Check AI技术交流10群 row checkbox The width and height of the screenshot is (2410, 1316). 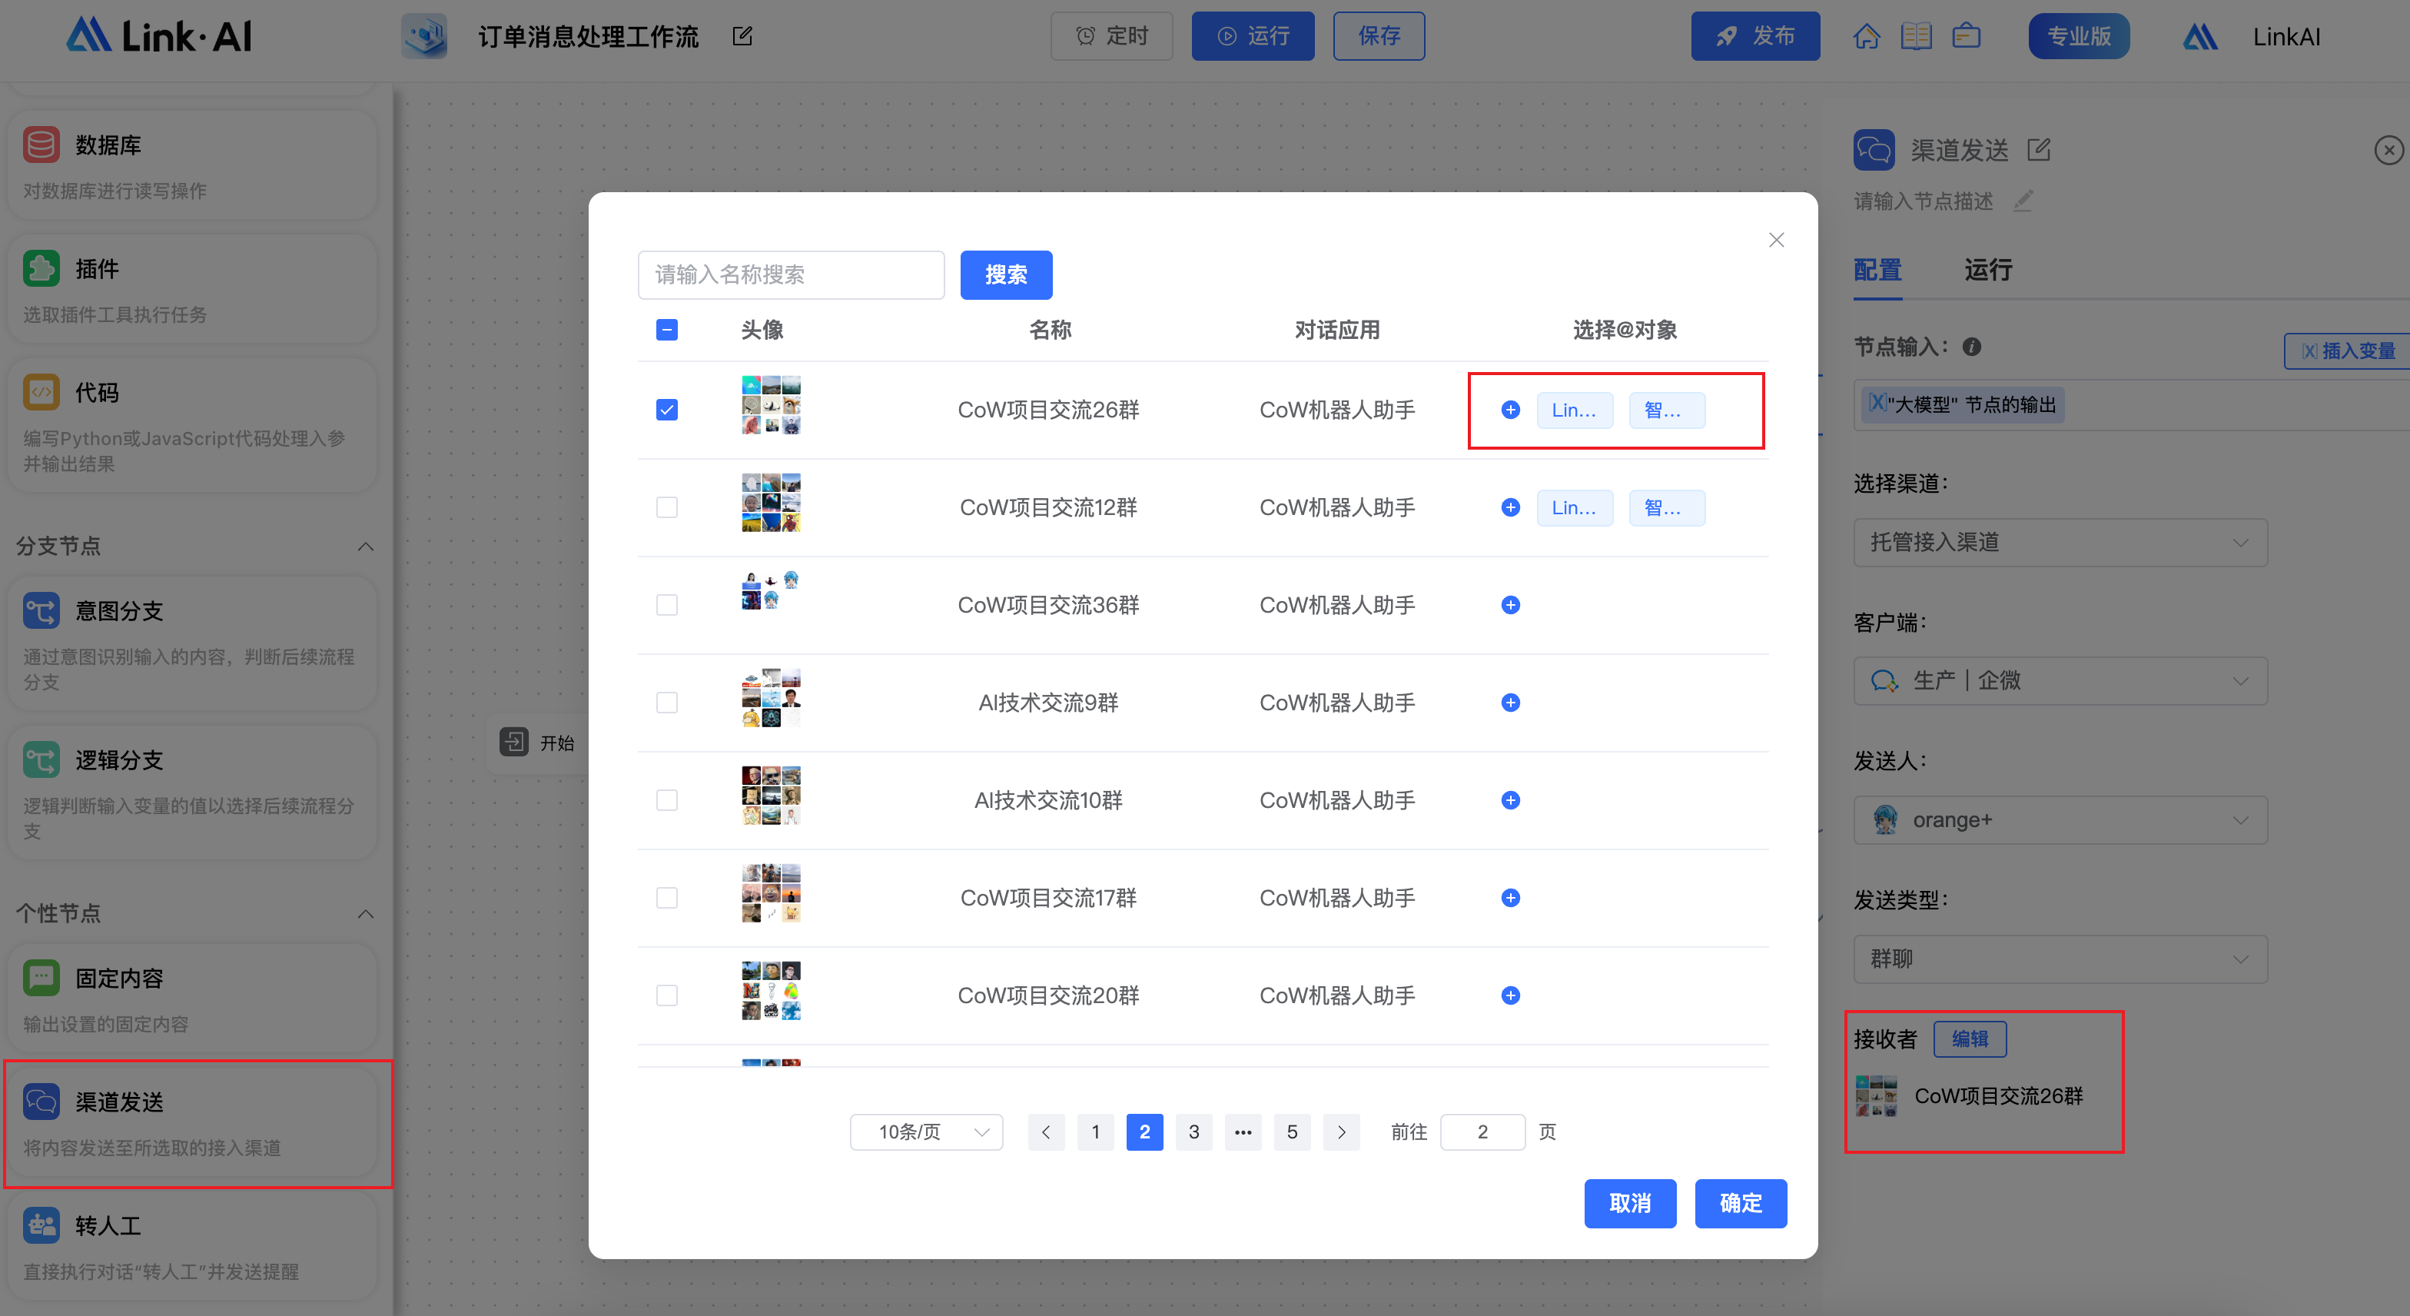667,800
